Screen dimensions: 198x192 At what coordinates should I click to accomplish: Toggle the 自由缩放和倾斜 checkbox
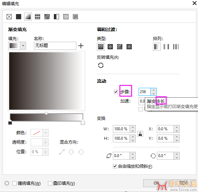pos(115,166)
